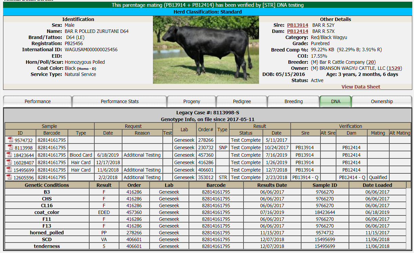Click the CL16 genetic condition label

point(47,206)
